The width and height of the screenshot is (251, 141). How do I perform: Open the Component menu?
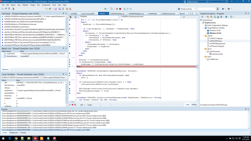tap(46, 5)
